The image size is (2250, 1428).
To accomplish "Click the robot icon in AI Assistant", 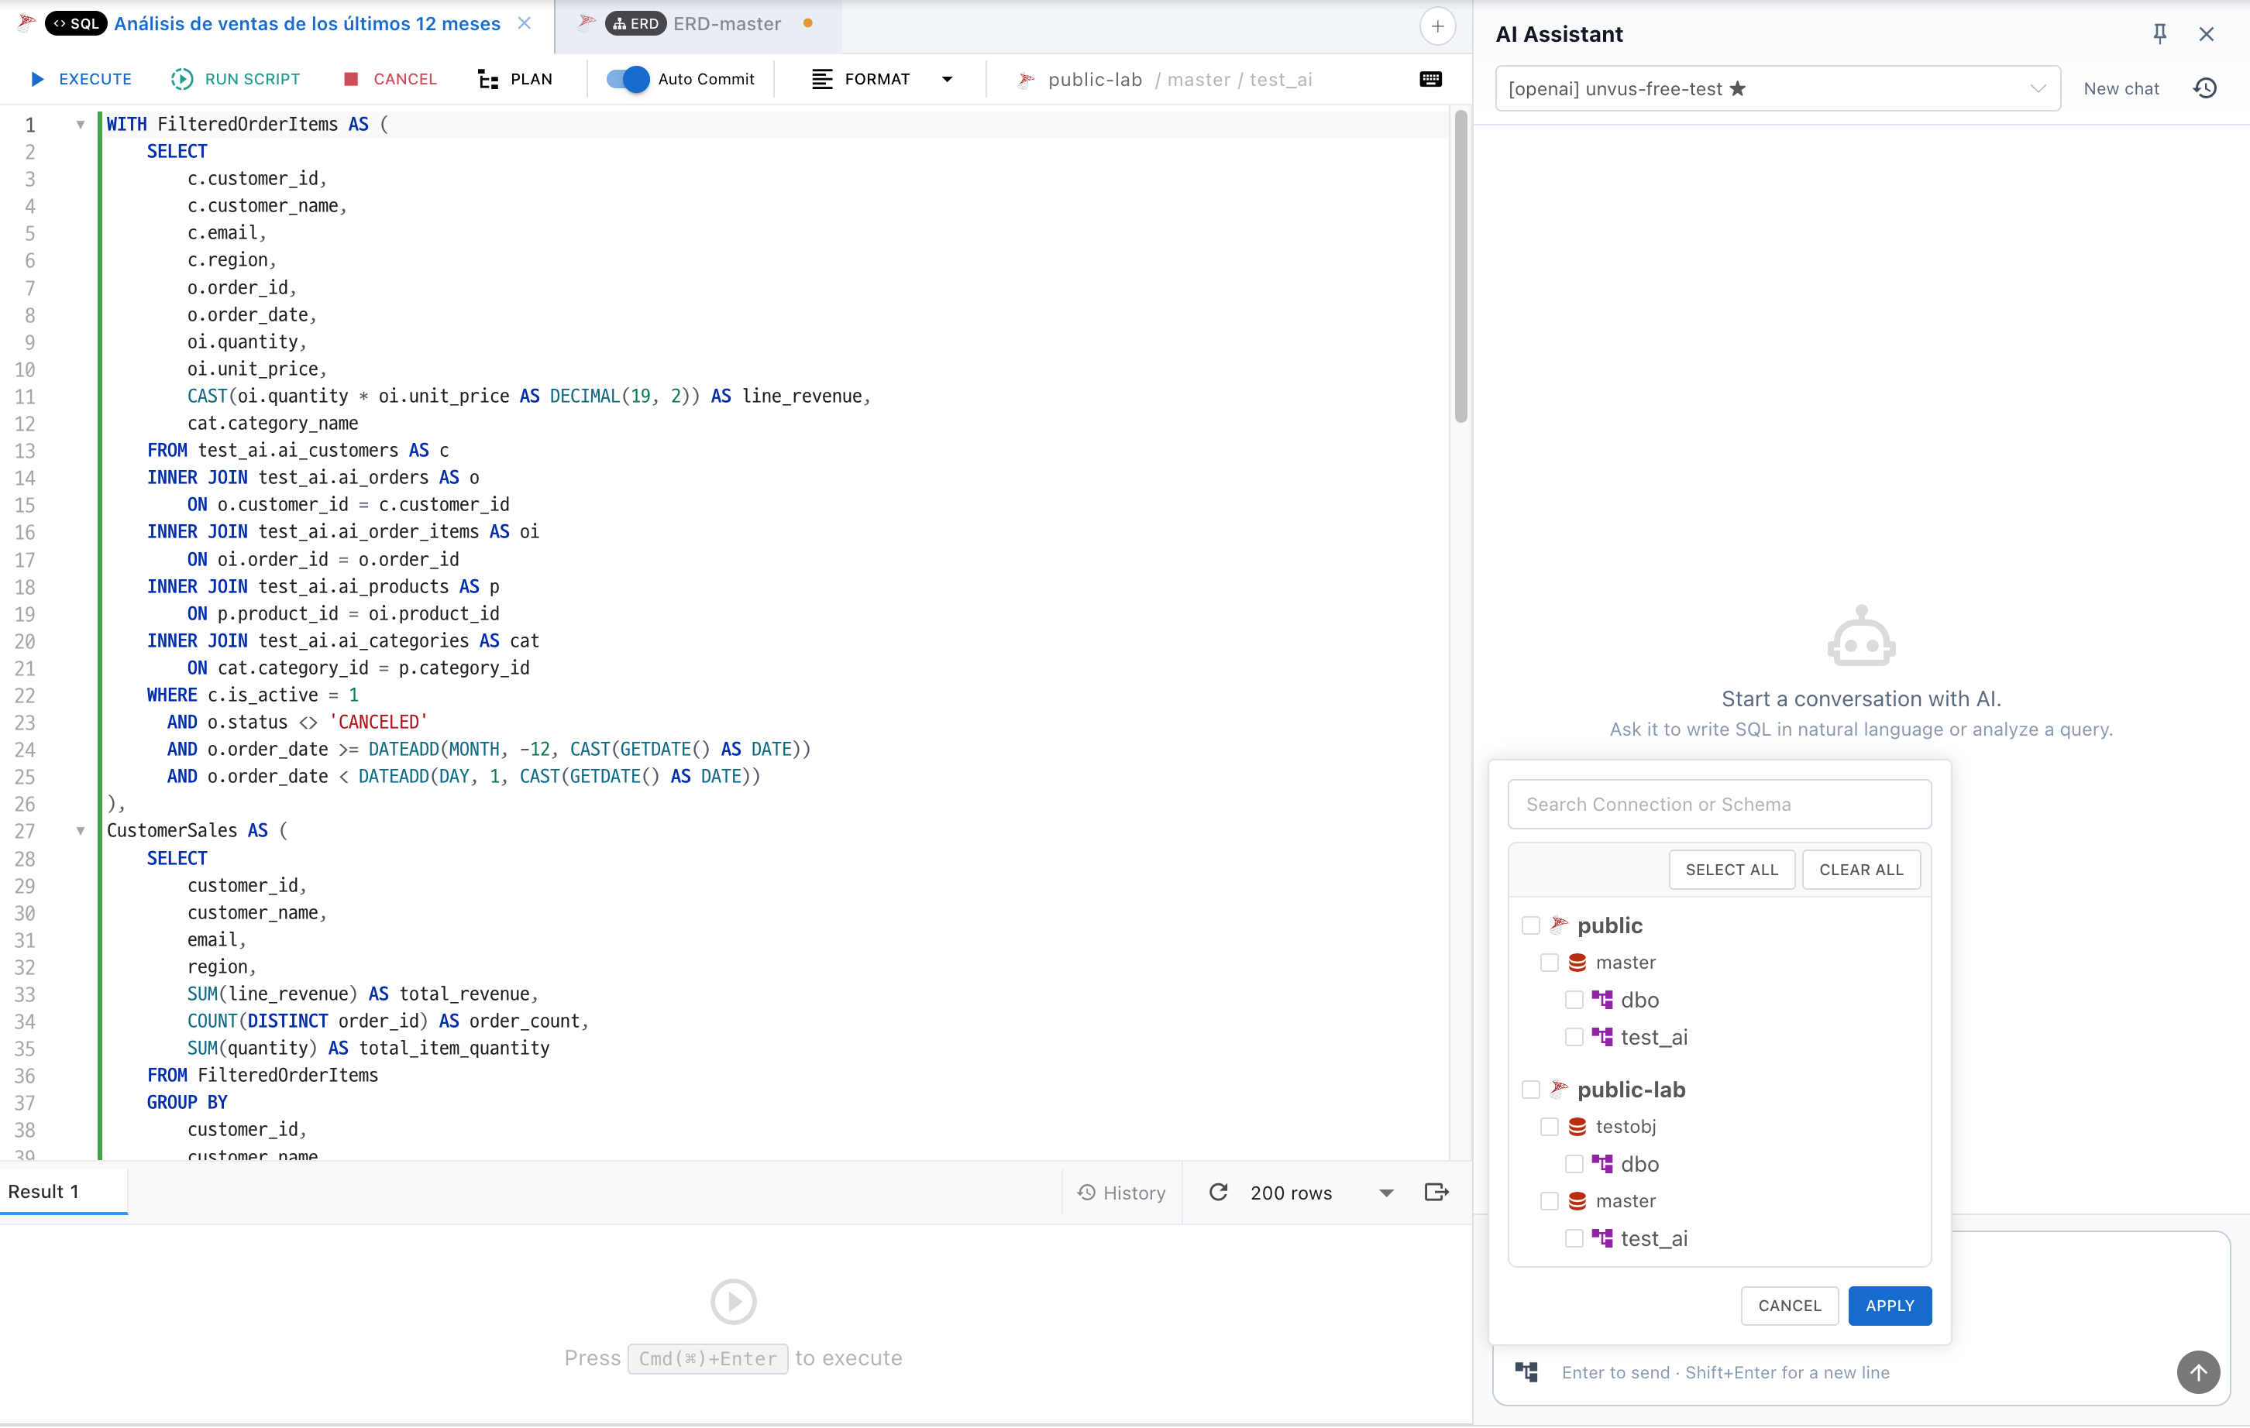I will coord(1861,636).
